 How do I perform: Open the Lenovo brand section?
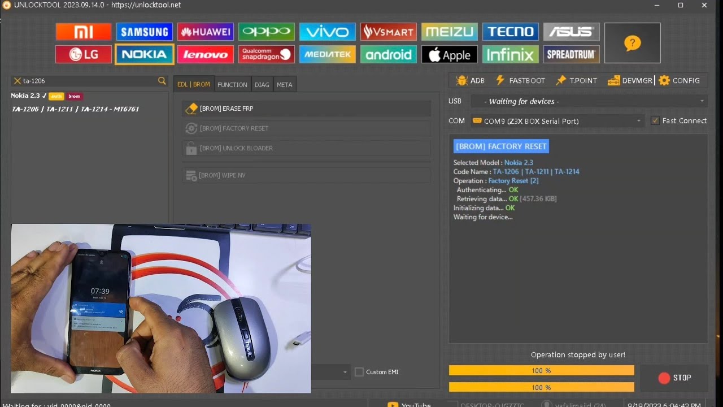(x=206, y=54)
